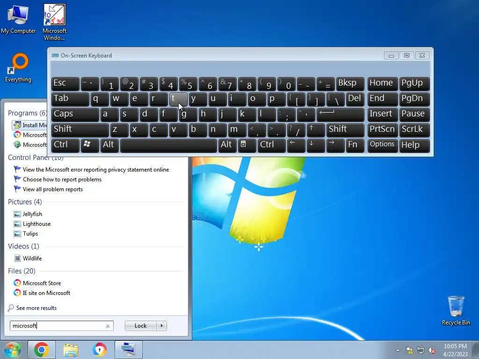Image resolution: width=479 pixels, height=359 pixels.
Task: Toggle the left Shift key
Action: 80,130
